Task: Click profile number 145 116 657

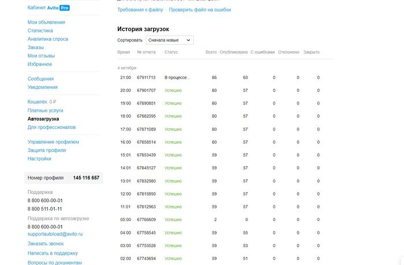Action: pos(86,178)
